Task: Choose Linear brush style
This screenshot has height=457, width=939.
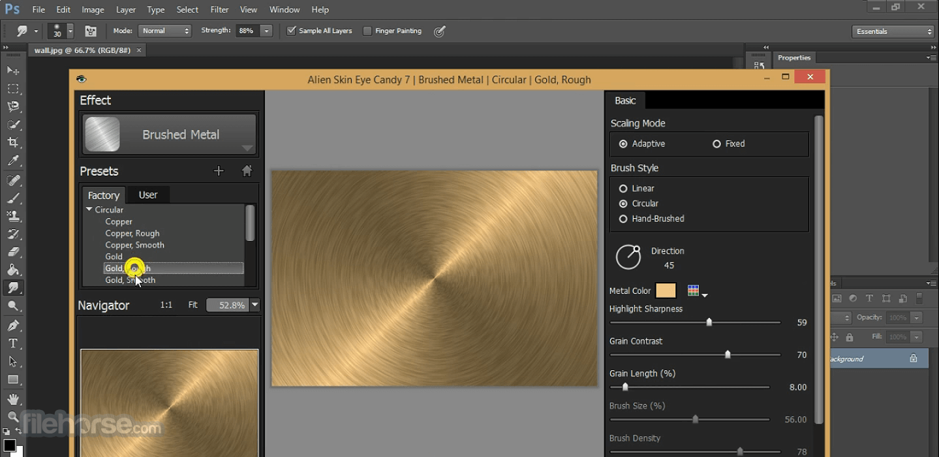Action: point(623,189)
